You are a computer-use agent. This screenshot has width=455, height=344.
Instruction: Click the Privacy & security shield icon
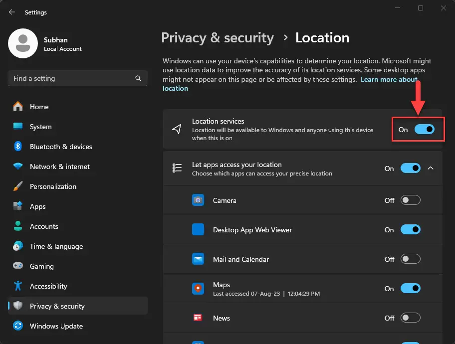point(18,306)
